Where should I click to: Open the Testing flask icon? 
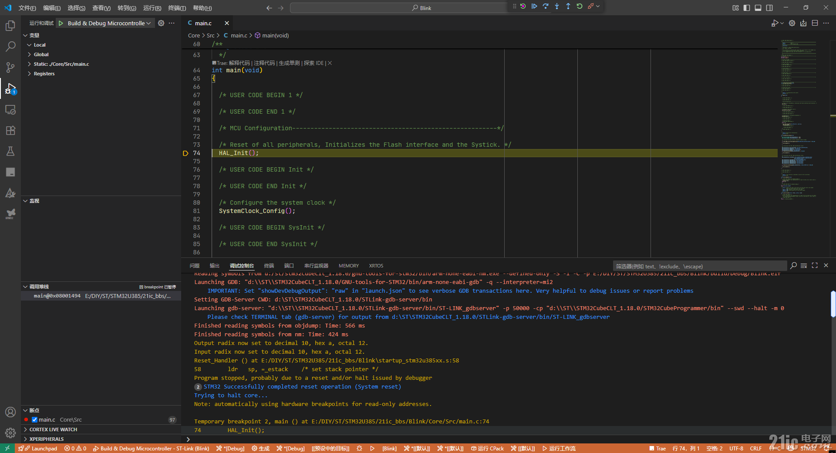click(x=10, y=151)
